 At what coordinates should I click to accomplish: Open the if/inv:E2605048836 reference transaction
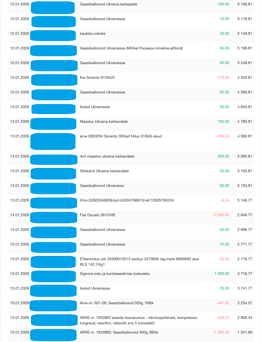pos(127,200)
